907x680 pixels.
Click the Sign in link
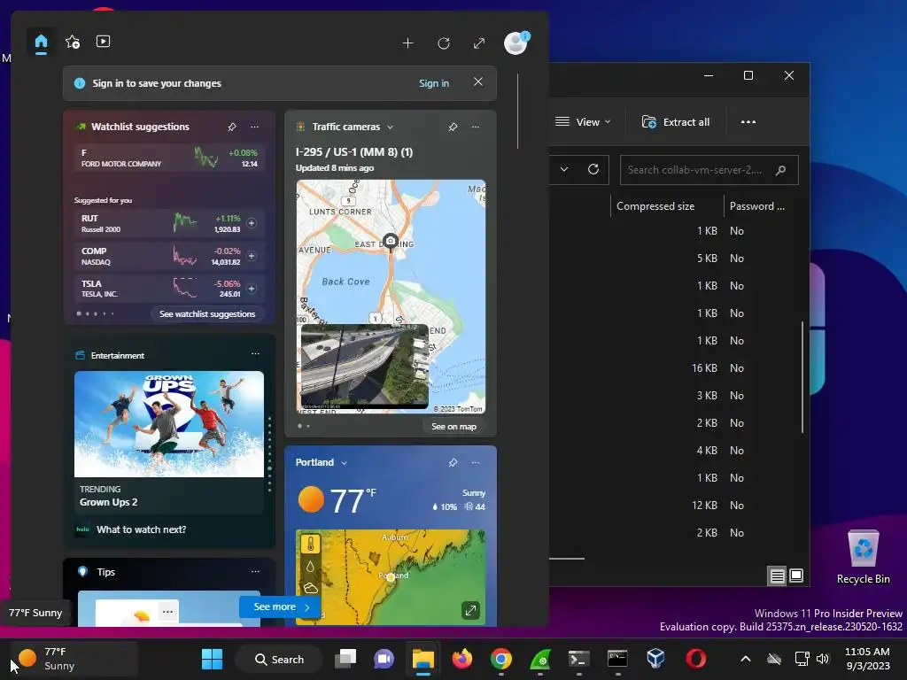pyautogui.click(x=434, y=83)
